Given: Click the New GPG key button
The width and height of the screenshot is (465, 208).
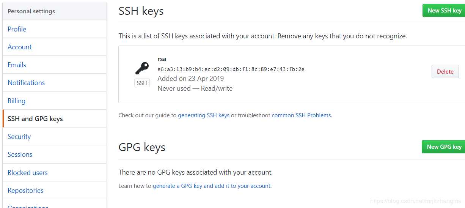Looking at the screenshot, I should point(444,147).
